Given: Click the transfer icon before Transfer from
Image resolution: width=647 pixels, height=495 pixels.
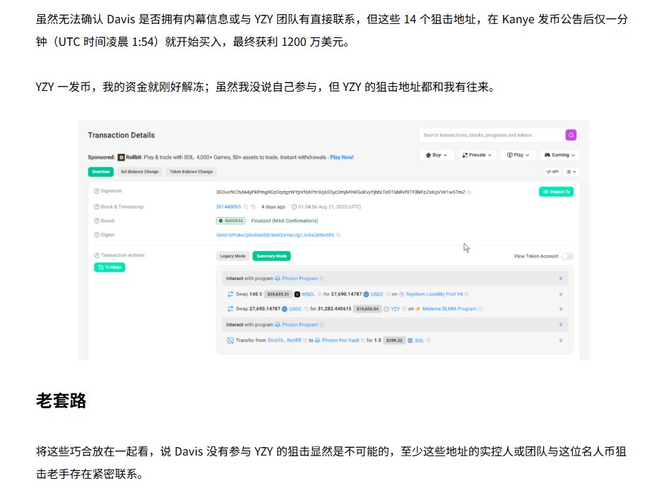Looking at the screenshot, I should (230, 340).
